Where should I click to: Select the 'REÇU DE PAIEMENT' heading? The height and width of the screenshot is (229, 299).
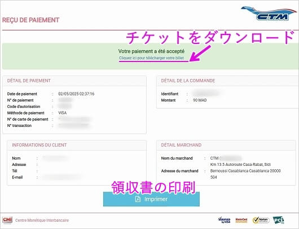coord(30,20)
